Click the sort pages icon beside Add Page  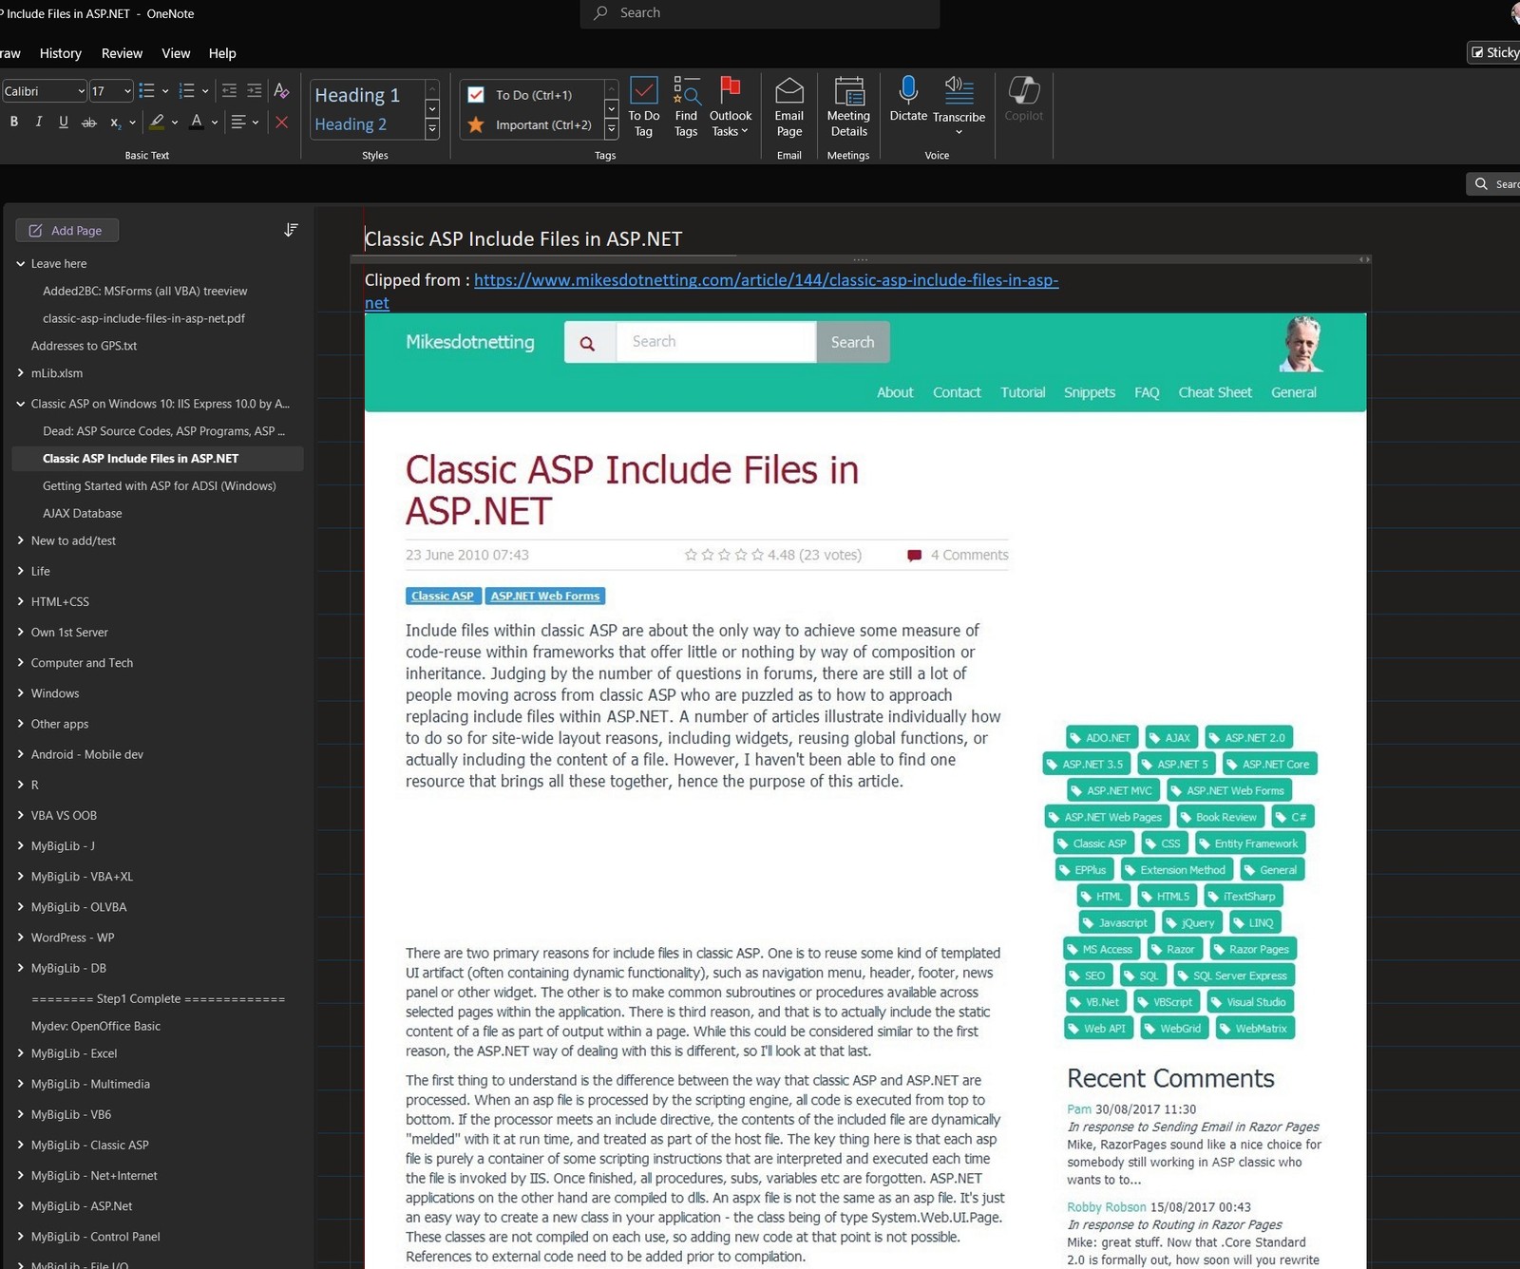coord(291,230)
